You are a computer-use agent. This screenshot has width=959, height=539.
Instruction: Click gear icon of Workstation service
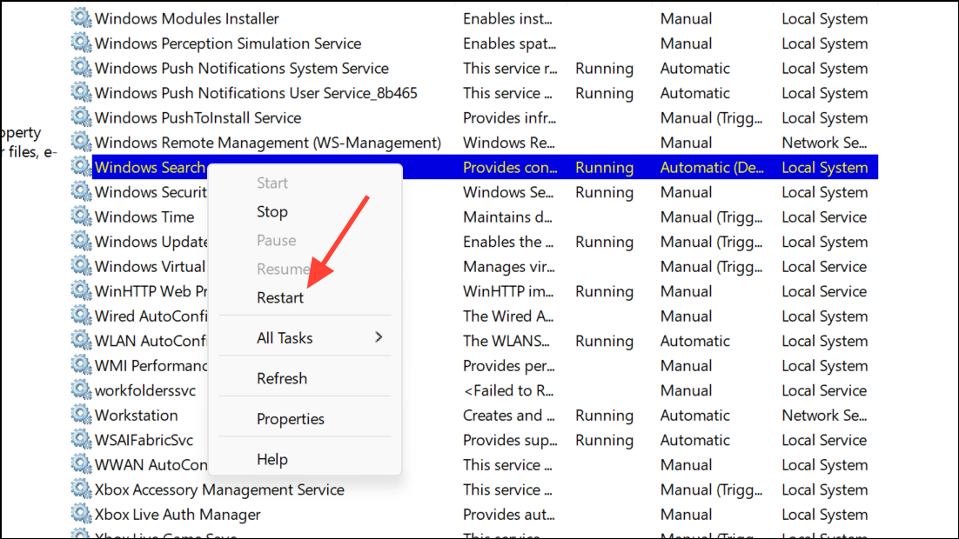click(81, 415)
